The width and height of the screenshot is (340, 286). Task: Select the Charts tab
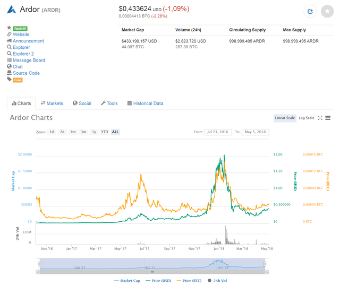pyautogui.click(x=21, y=103)
